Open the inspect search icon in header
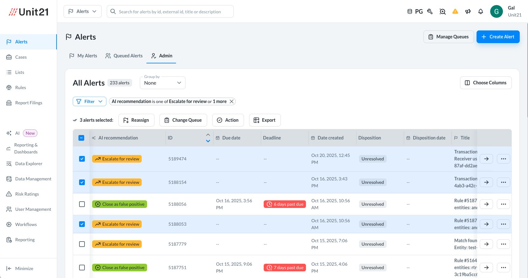Image resolution: width=528 pixels, height=278 pixels. pos(443,11)
